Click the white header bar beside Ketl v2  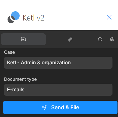tap(75, 17)
